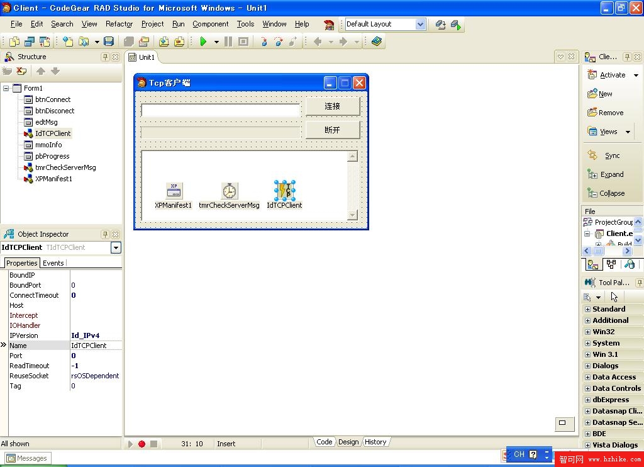
Task: Select tmrCheckServerMsg in the Structure tree
Action: (x=65, y=167)
